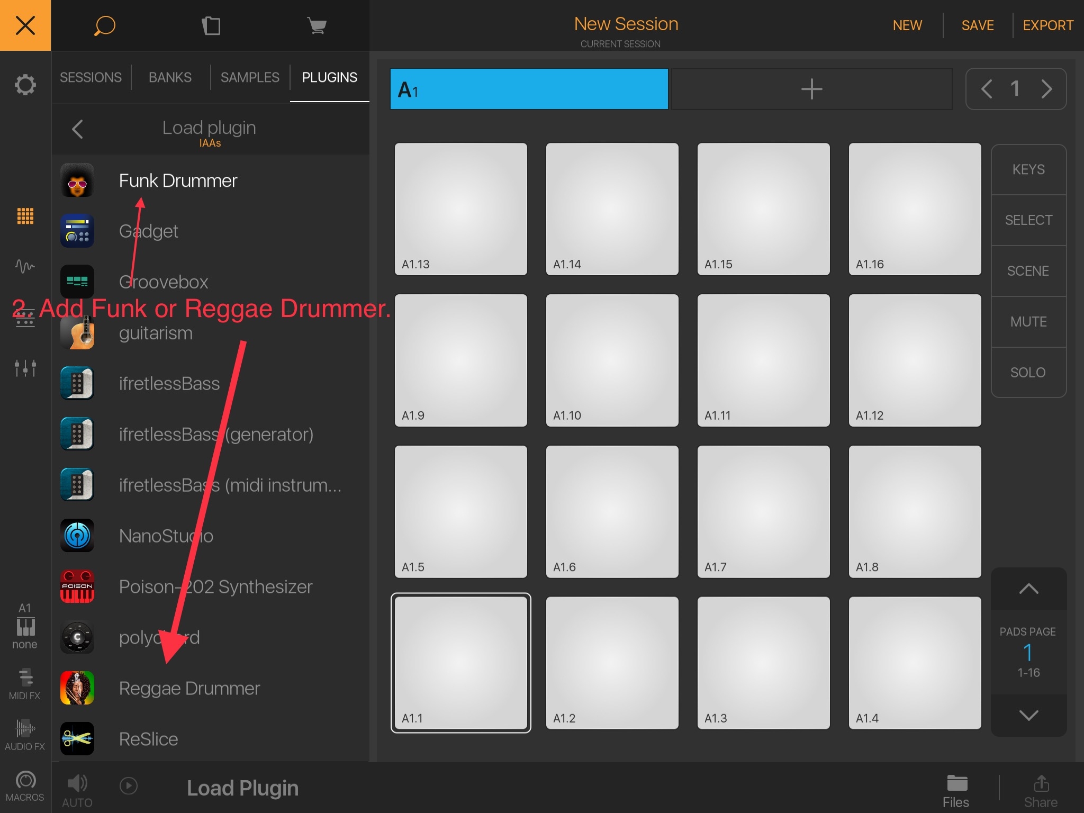The width and height of the screenshot is (1084, 813).
Task: Close the browser panel with orange X
Action: pos(25,25)
